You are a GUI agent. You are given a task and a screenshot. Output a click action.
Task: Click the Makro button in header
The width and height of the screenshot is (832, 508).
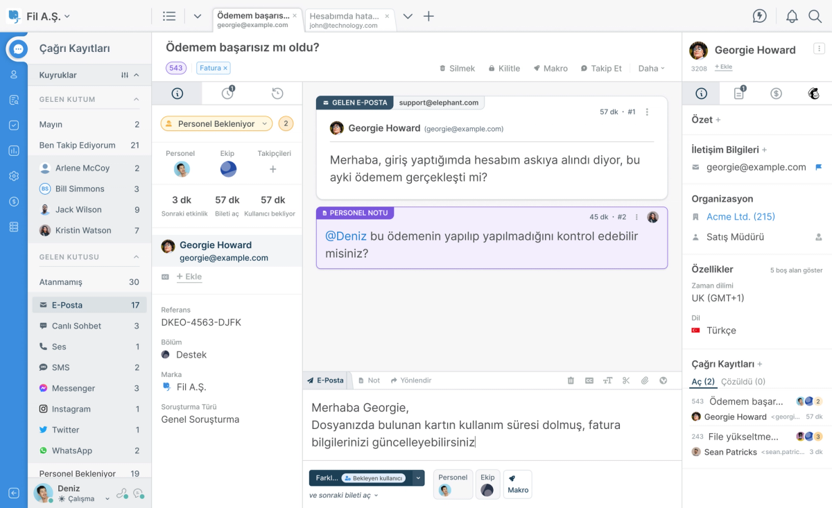point(551,68)
